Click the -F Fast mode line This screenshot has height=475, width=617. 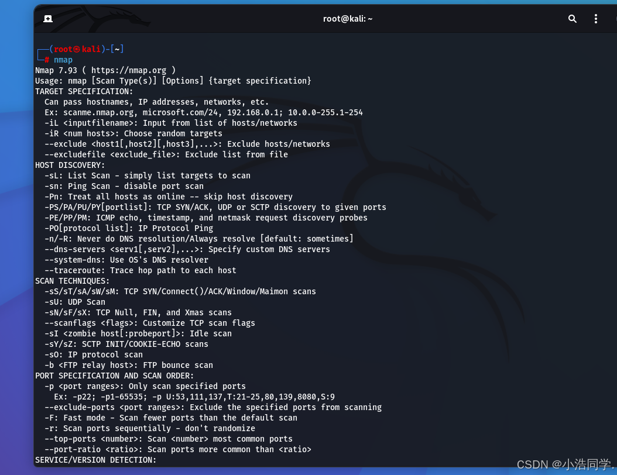(x=171, y=418)
